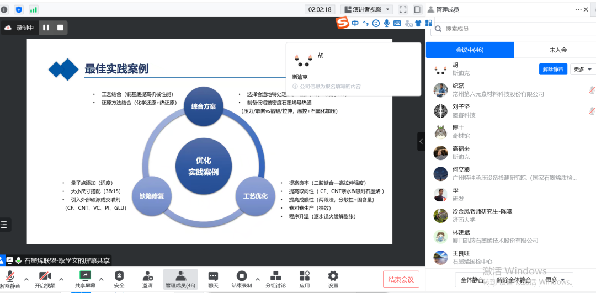Click 石墨烯联盟-耿学文的屏幕共享 label
Viewport: 596px width, 293px height.
pos(67,260)
